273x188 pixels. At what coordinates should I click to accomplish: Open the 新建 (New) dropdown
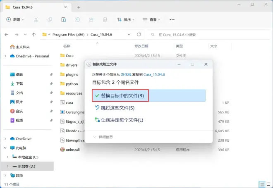(15, 19)
